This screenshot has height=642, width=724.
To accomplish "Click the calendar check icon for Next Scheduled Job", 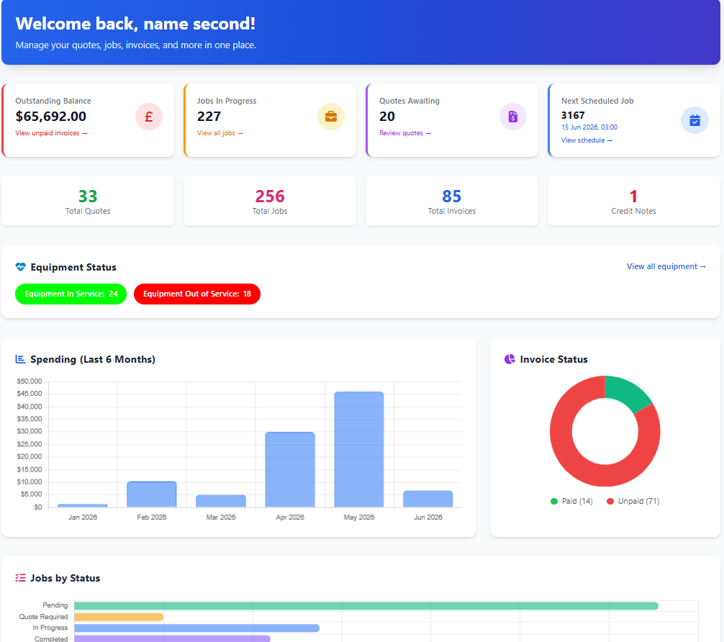I will (694, 120).
